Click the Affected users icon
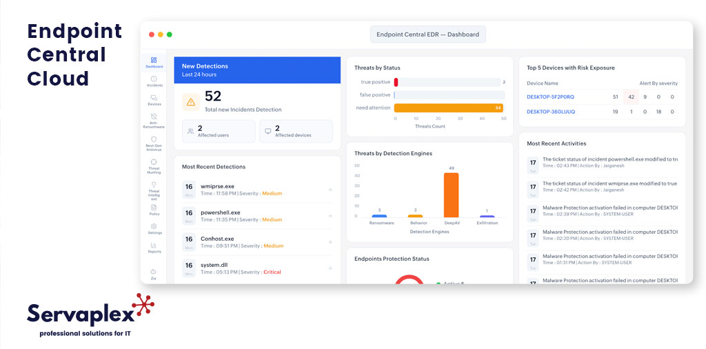Image resolution: width=706 pixels, height=349 pixels. pos(190,131)
